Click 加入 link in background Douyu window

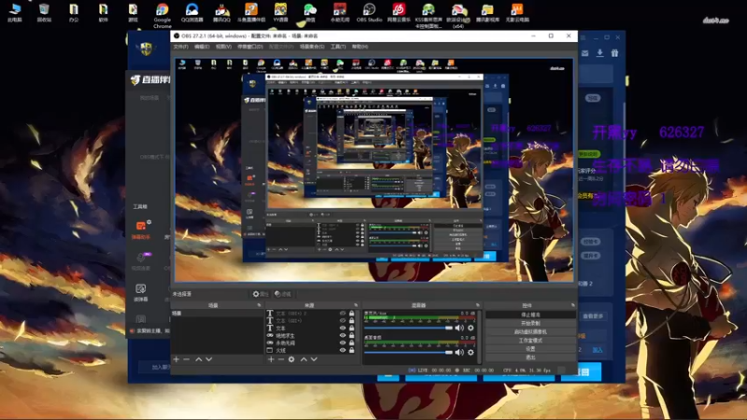pos(598,350)
